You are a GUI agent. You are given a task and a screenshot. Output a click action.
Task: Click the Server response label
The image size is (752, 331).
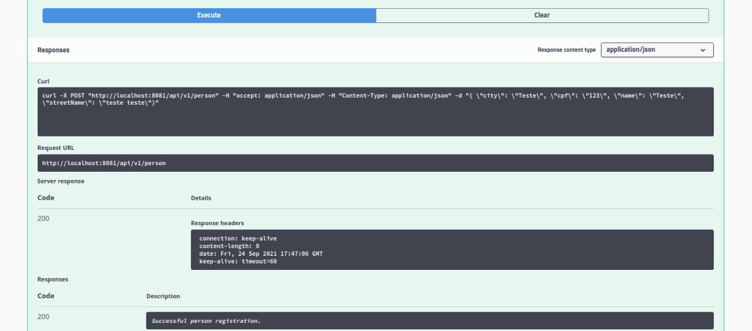[61, 181]
